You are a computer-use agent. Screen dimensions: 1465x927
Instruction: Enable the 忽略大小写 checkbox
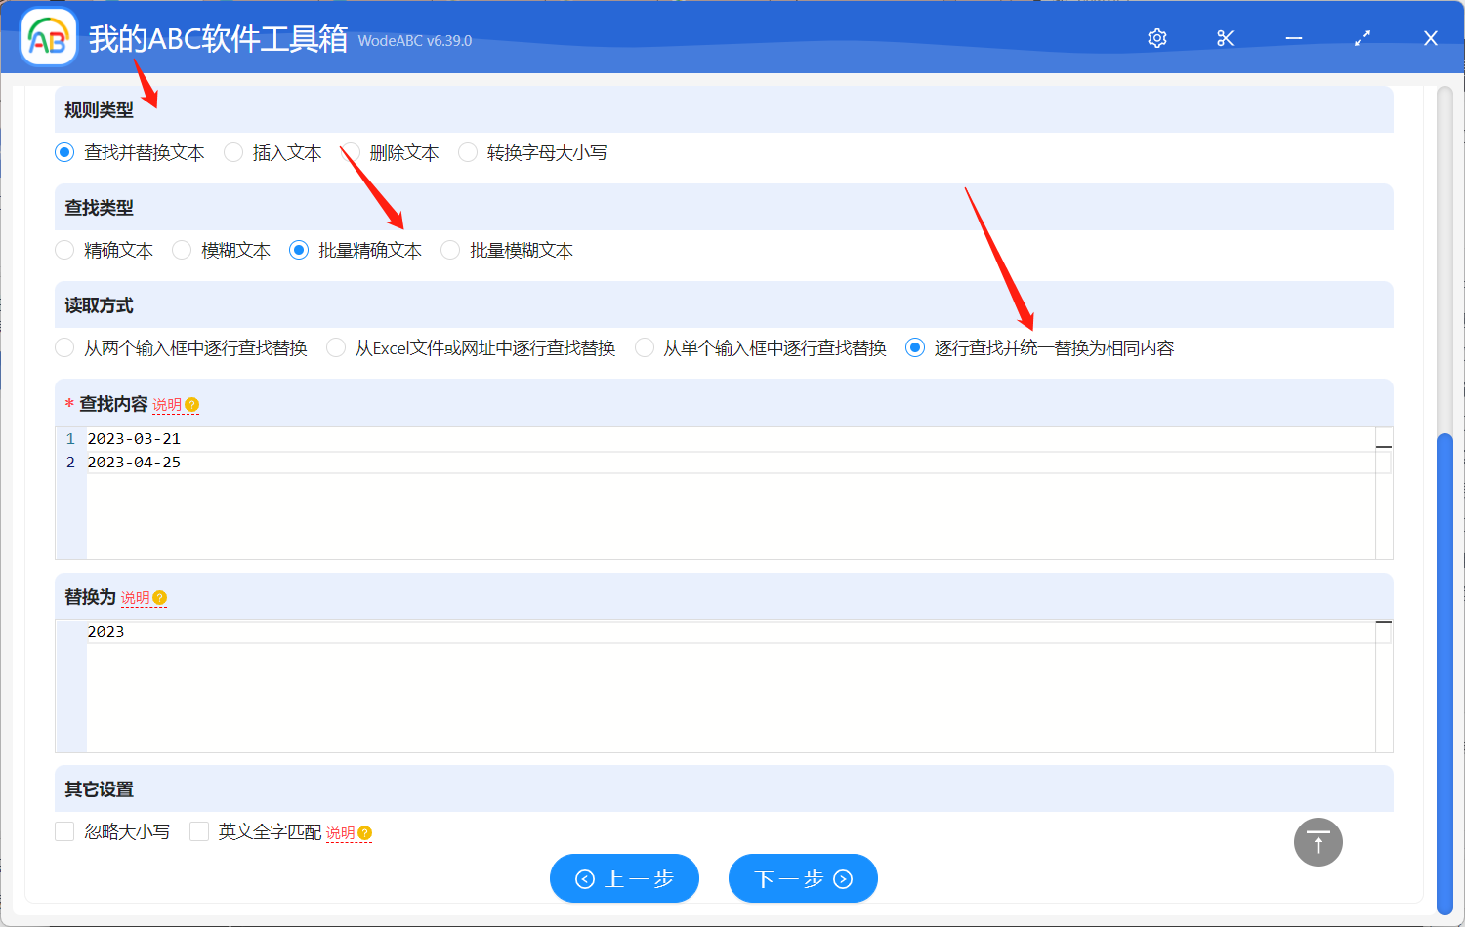click(64, 831)
